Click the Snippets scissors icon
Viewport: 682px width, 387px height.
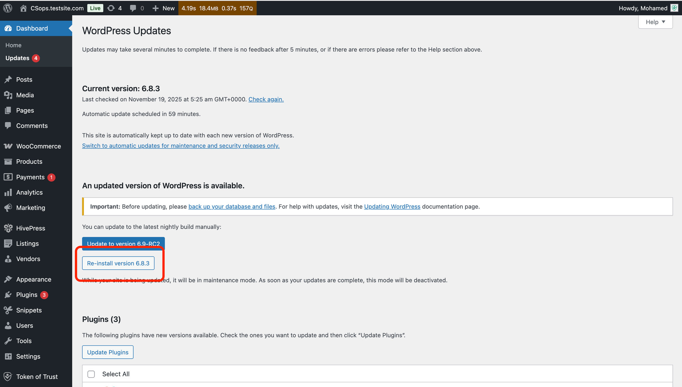pyautogui.click(x=8, y=310)
